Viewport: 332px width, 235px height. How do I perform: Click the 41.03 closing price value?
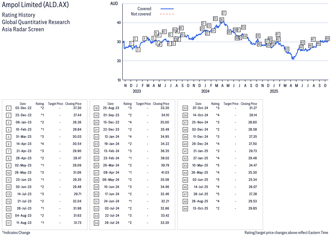coord(164,173)
